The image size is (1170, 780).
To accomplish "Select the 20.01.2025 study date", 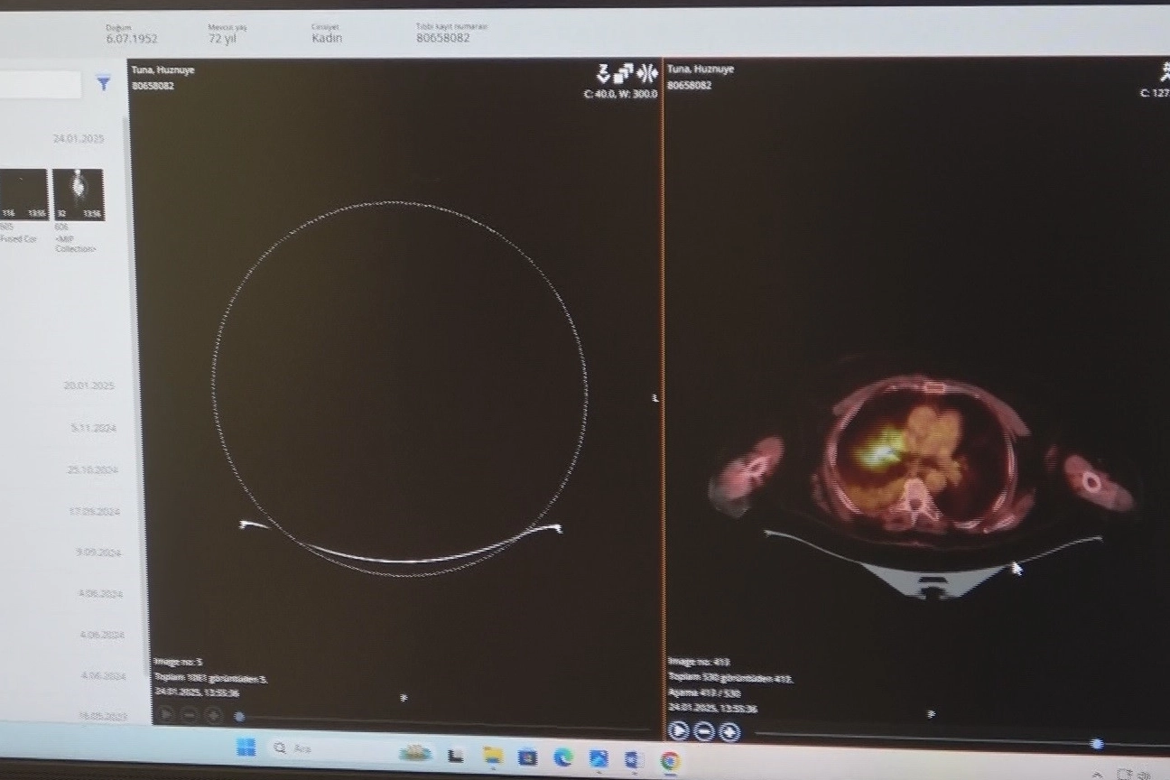I will [x=88, y=385].
